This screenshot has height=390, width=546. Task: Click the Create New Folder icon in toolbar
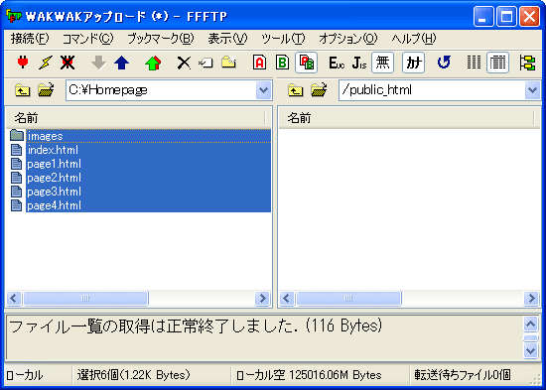(x=228, y=62)
